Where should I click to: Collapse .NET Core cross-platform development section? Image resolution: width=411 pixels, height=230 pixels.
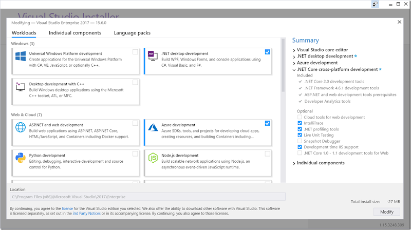point(294,70)
